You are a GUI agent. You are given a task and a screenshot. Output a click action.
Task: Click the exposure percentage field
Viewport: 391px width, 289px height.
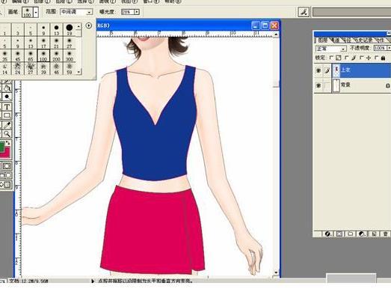pyautogui.click(x=127, y=12)
